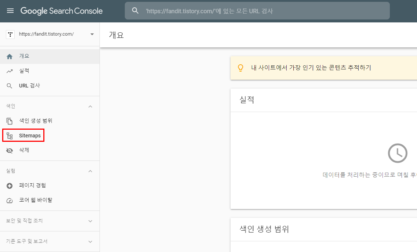The height and width of the screenshot is (252, 417).
Task: Expand the 기존 도구 및 보고서 section chevron
Action: tap(90, 242)
